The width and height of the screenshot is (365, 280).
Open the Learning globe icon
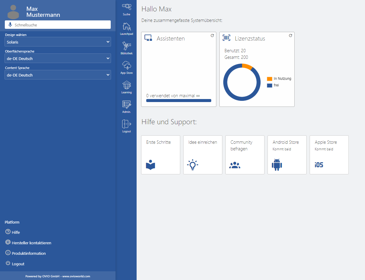(126, 85)
